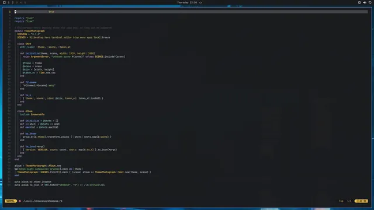
Task: Click the def by_theme method line
Action: pos(28,134)
